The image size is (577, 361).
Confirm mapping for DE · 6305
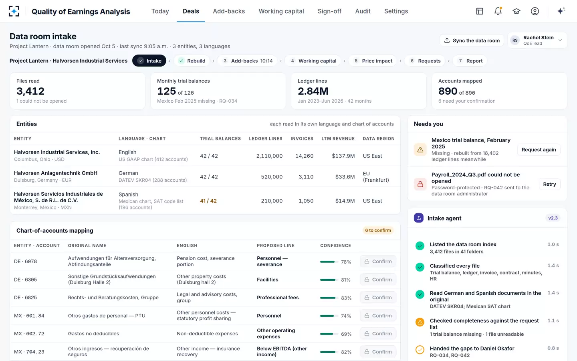coord(378,280)
